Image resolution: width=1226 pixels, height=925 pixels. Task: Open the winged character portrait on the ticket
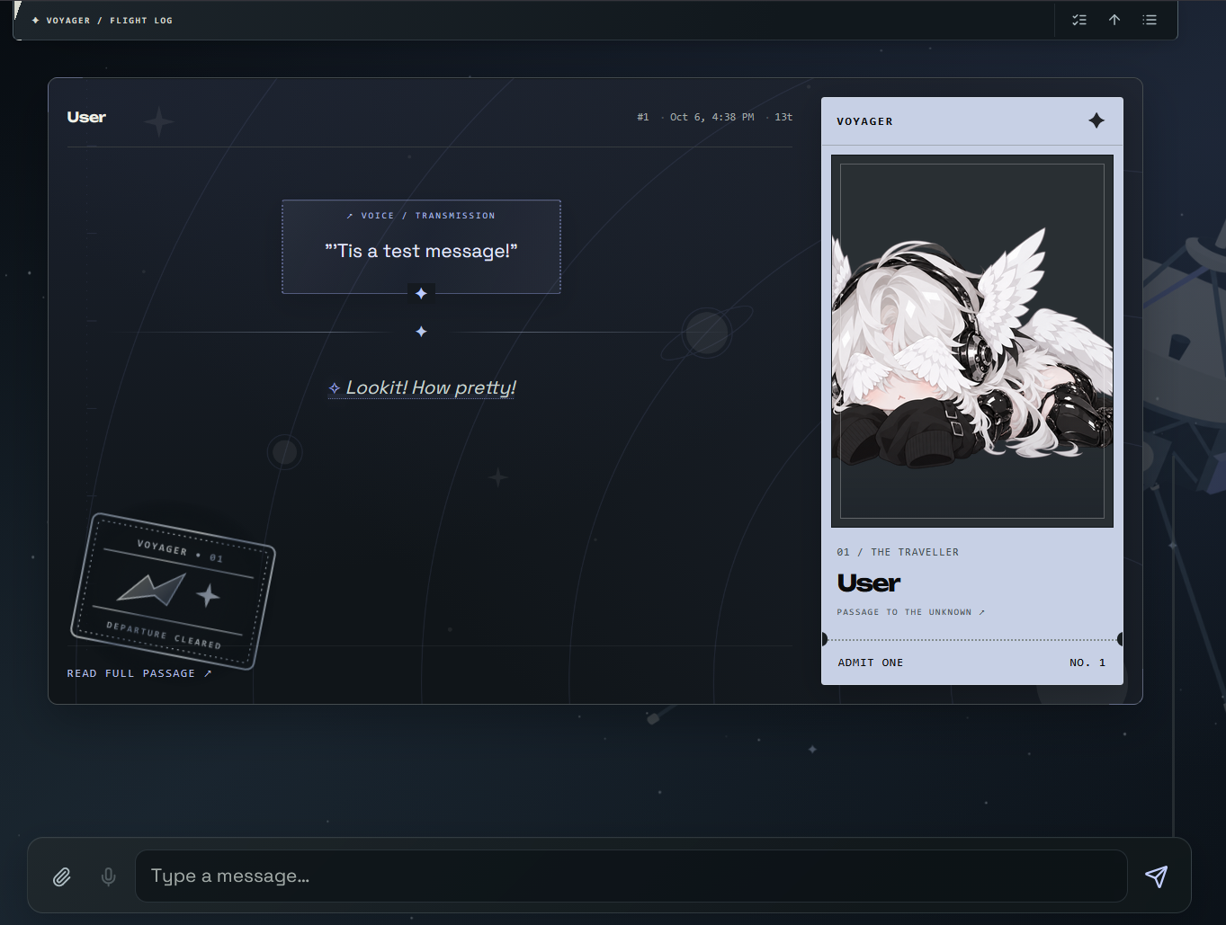pos(972,341)
